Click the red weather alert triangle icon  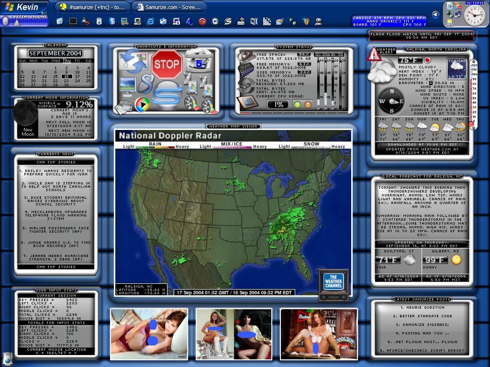pyautogui.click(x=374, y=54)
